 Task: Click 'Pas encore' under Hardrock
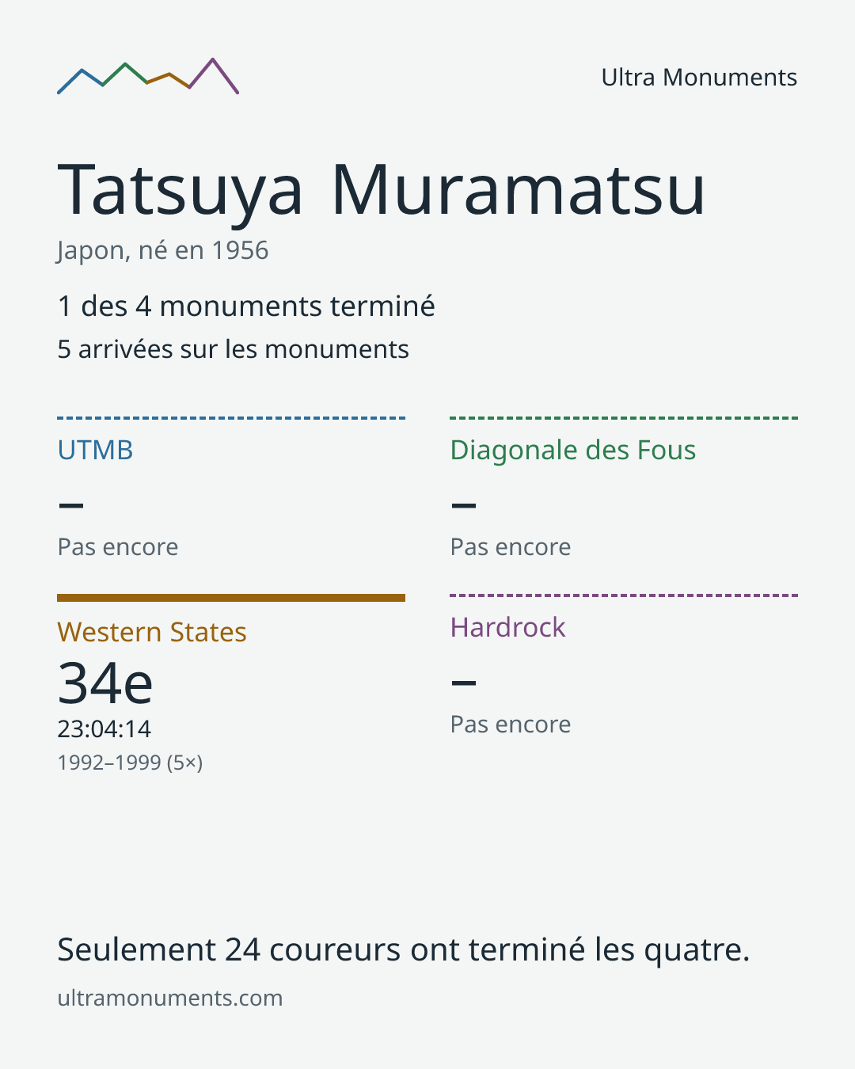coord(511,725)
